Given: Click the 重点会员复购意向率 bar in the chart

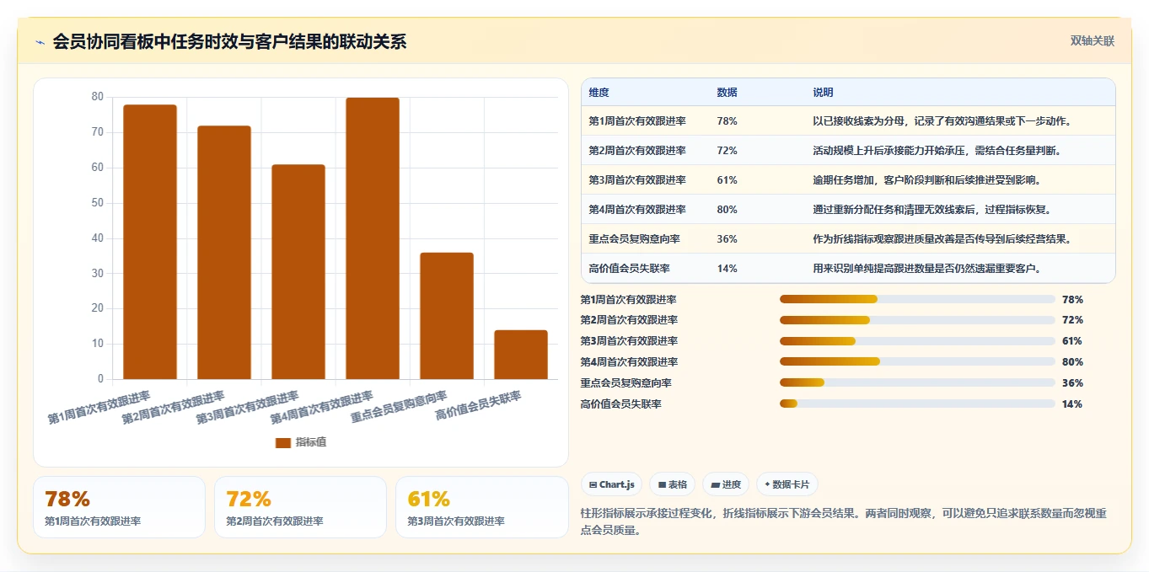Looking at the screenshot, I should coord(447,316).
